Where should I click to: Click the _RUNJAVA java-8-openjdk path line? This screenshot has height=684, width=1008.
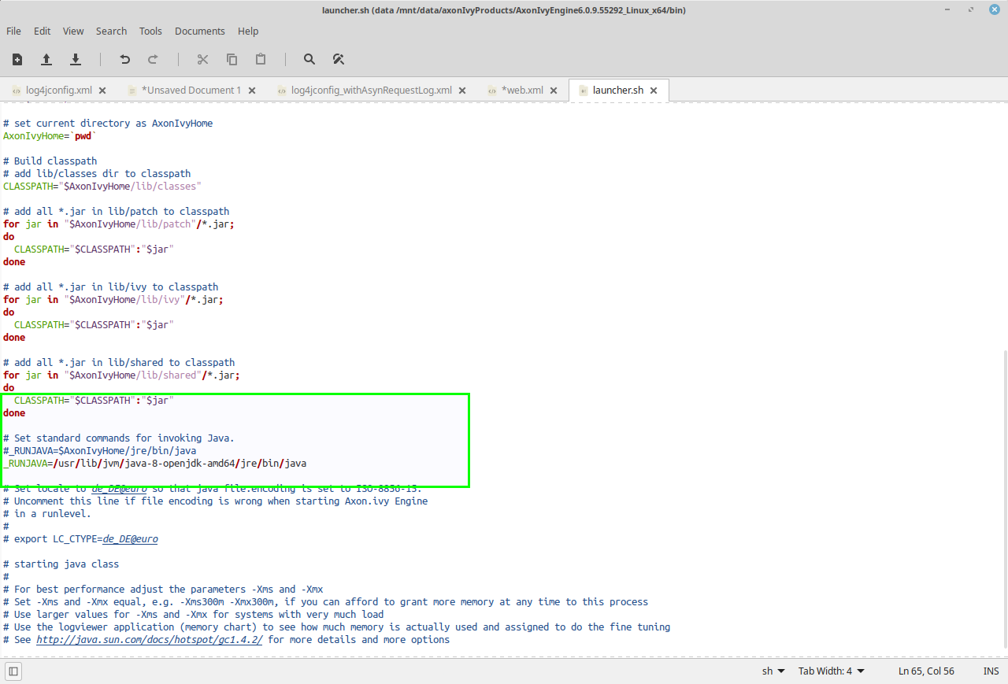coord(154,464)
